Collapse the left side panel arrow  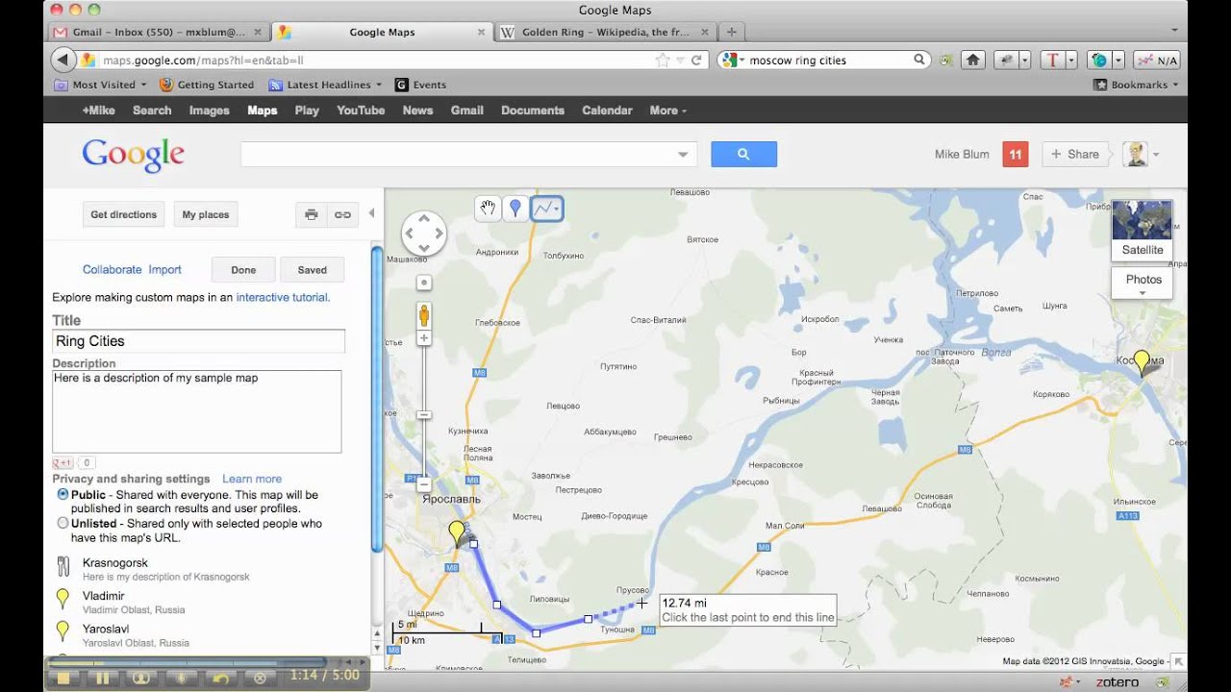tap(372, 213)
